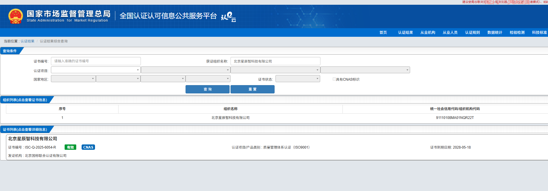This screenshot has height=191, width=548.
Task: Click the blue CNAS badge
Action: point(88,147)
